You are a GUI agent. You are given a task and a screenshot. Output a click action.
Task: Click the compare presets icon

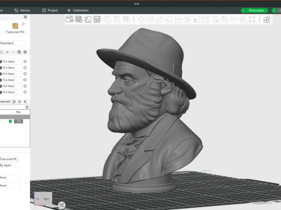pyautogui.click(x=25, y=101)
